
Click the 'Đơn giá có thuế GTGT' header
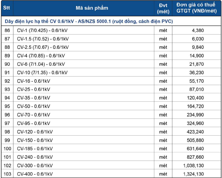[196, 8]
